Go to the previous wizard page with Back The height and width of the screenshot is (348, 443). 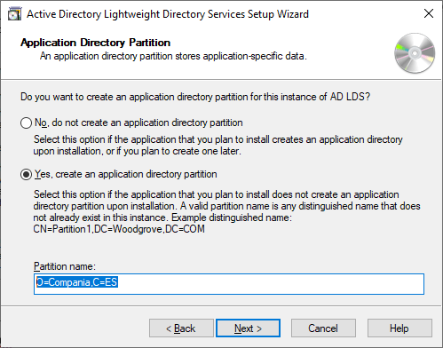pyautogui.click(x=181, y=328)
